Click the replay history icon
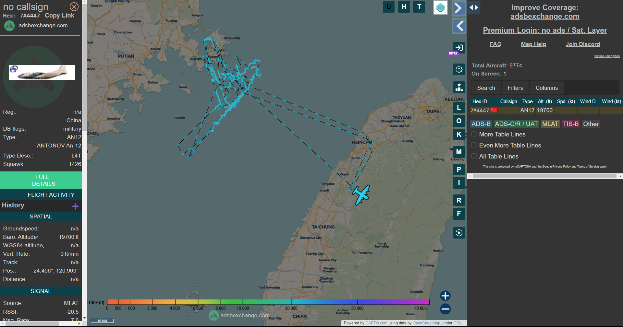 tap(459, 233)
